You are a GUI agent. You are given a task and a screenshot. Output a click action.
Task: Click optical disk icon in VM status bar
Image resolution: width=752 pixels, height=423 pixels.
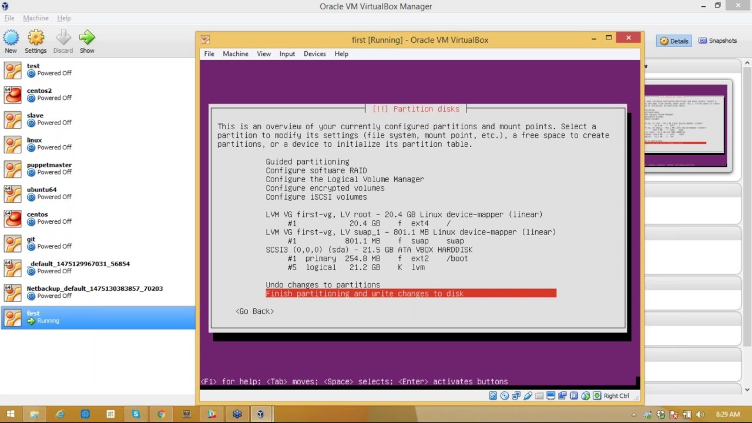click(x=504, y=396)
